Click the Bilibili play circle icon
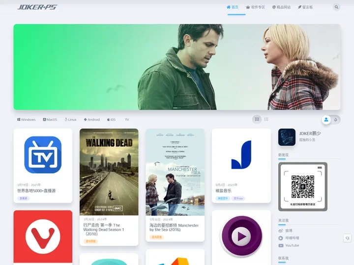The height and width of the screenshot is (265, 354). click(x=281, y=238)
